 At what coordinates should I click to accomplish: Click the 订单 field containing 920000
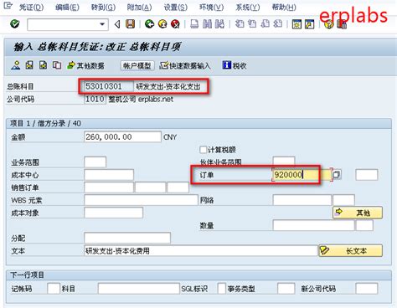(302, 175)
